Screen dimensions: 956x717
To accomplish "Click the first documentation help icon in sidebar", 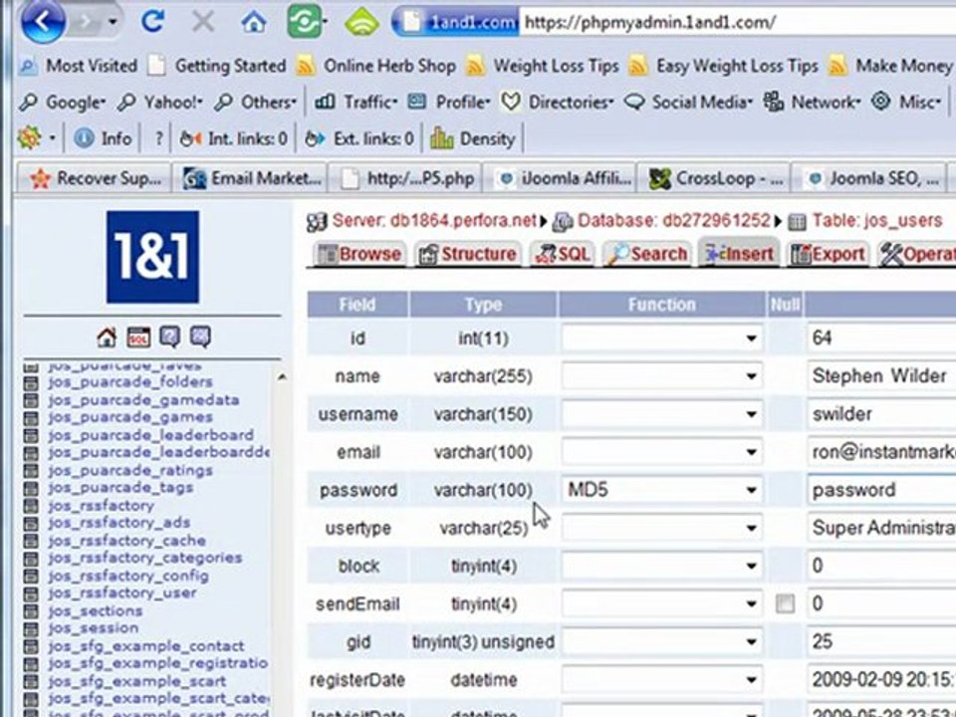I will click(169, 337).
